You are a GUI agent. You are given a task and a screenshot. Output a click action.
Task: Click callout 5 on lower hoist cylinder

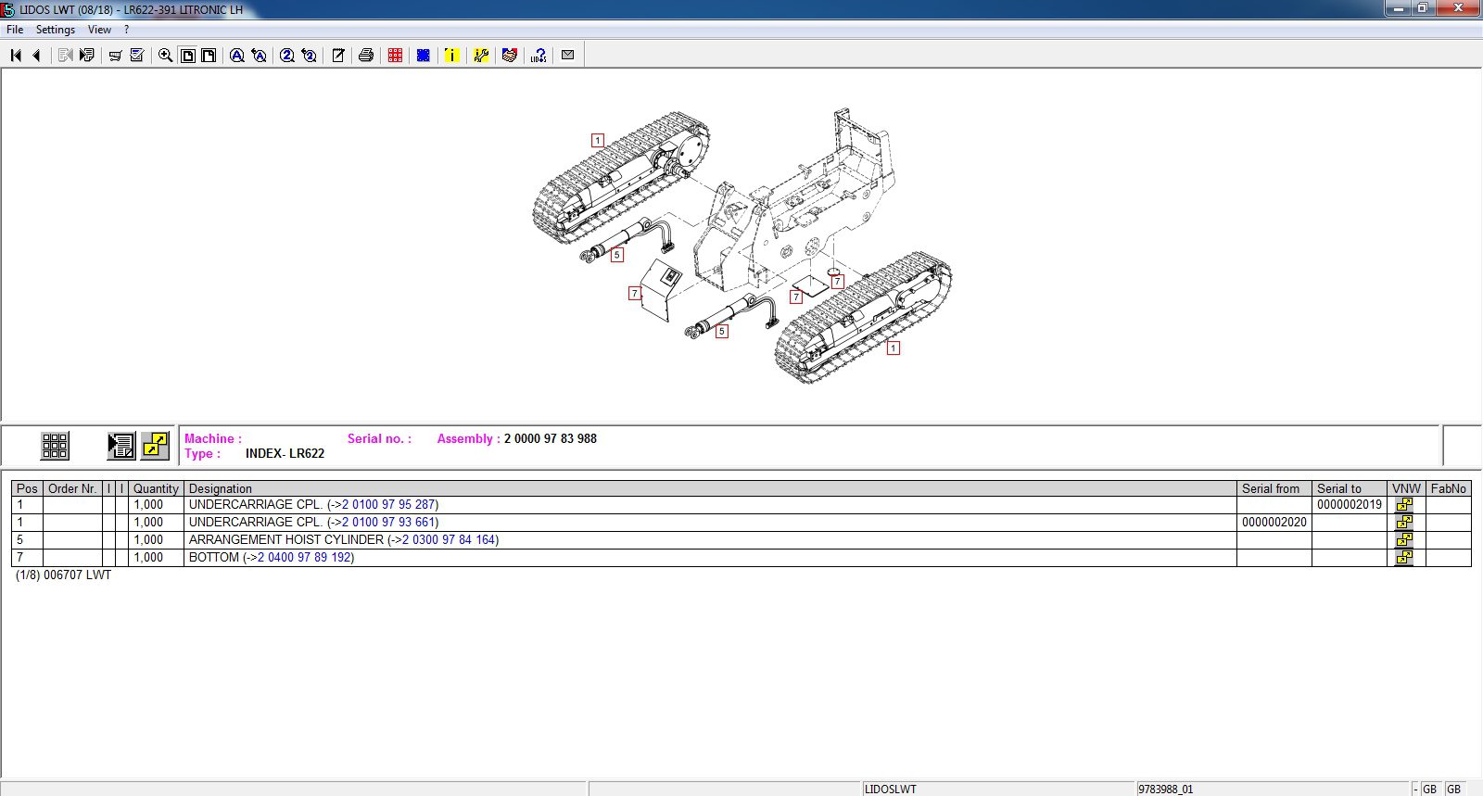pyautogui.click(x=722, y=332)
